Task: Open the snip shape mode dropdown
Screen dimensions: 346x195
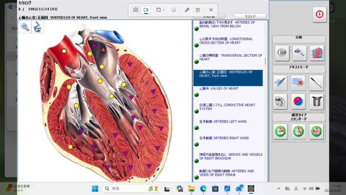Action: point(160,10)
